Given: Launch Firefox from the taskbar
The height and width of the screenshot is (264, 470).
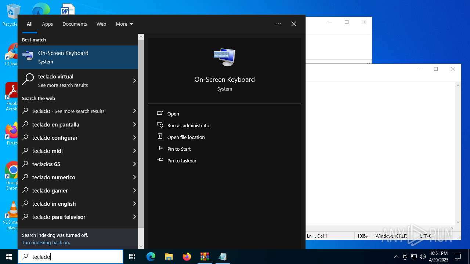Looking at the screenshot, I should click(x=187, y=257).
